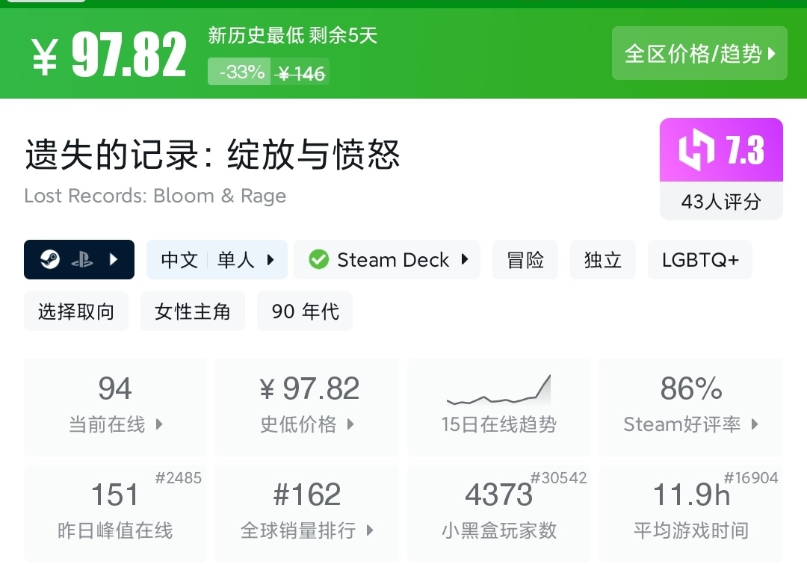Select the 90 年代 tag
The height and width of the screenshot is (564, 807).
tap(305, 312)
